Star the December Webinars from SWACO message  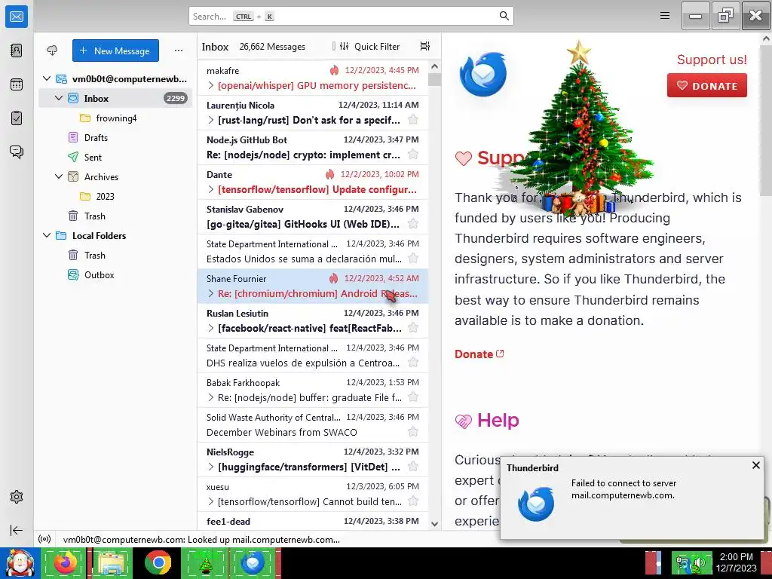pos(413,432)
